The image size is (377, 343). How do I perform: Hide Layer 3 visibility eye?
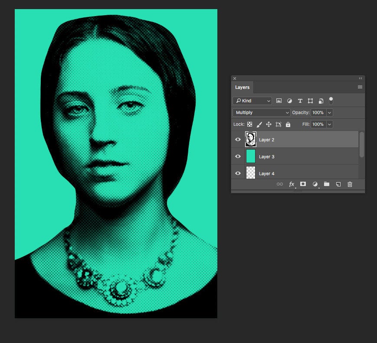coord(238,156)
